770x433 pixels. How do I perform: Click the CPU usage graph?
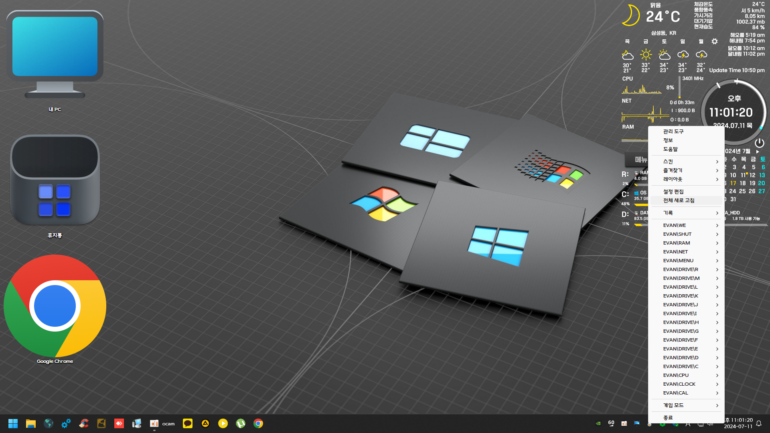tap(642, 89)
